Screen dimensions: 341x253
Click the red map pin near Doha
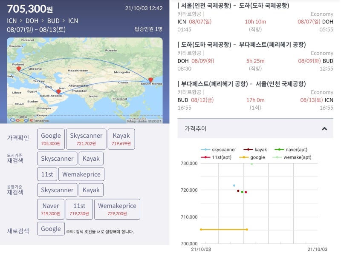tap(59, 91)
